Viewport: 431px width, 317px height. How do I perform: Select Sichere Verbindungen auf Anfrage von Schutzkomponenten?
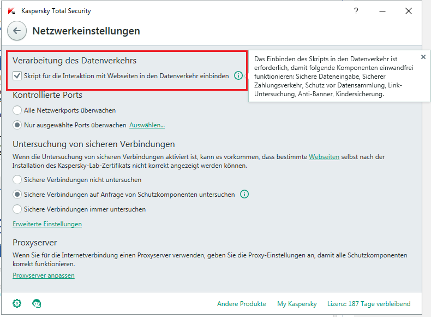[x=17, y=195]
